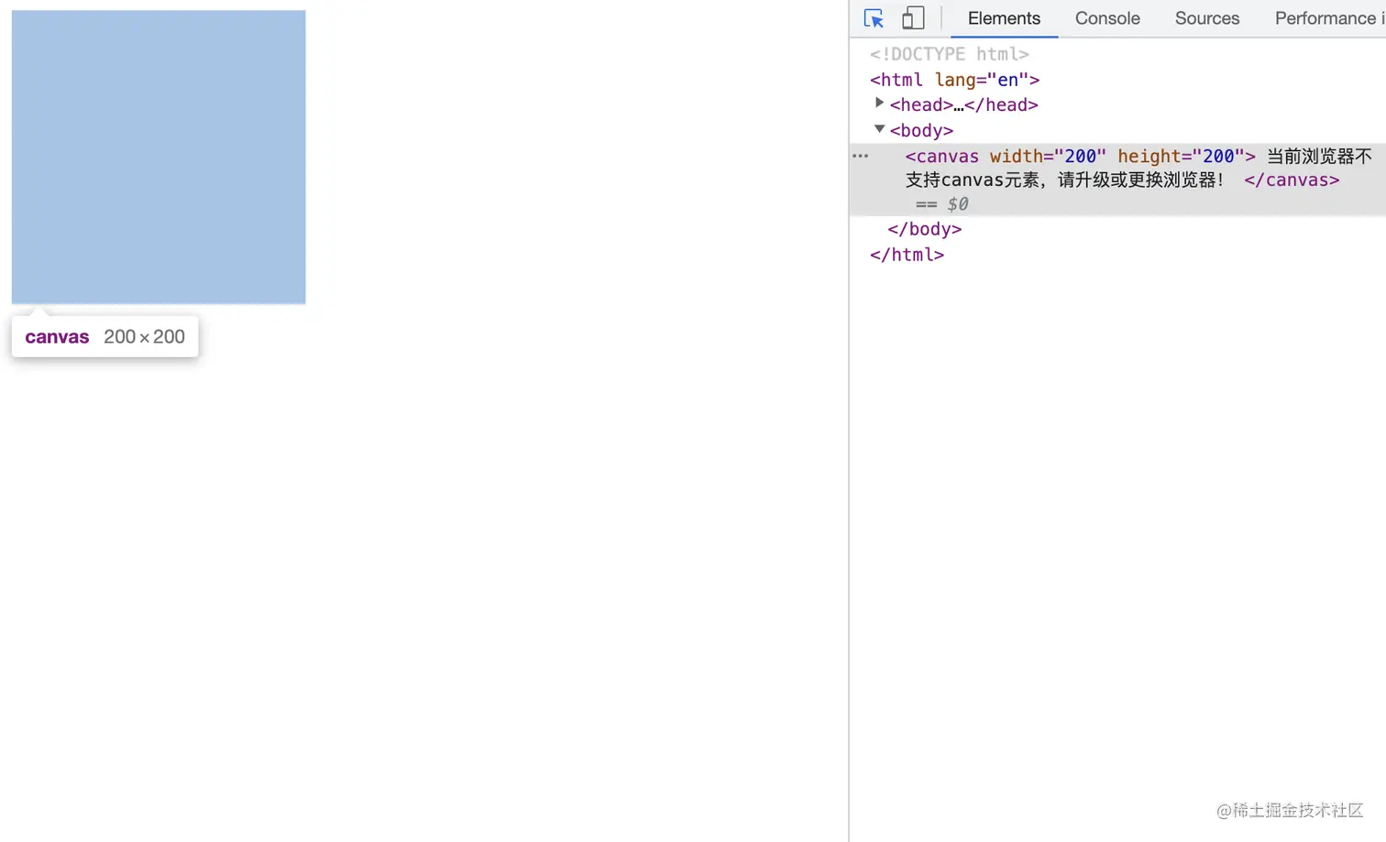Screen dimensions: 1386x842
Task: Open the Sources panel
Action: click(x=1206, y=18)
